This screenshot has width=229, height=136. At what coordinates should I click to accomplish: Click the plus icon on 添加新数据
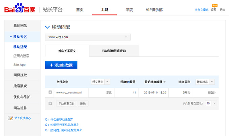point(51,65)
